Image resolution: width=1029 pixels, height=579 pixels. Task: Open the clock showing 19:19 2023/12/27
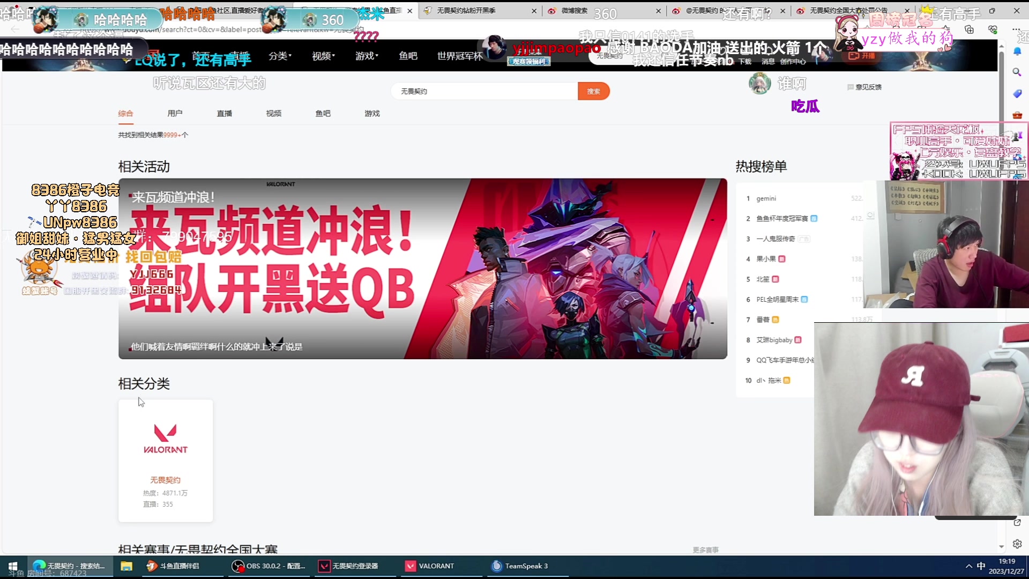point(1006,566)
